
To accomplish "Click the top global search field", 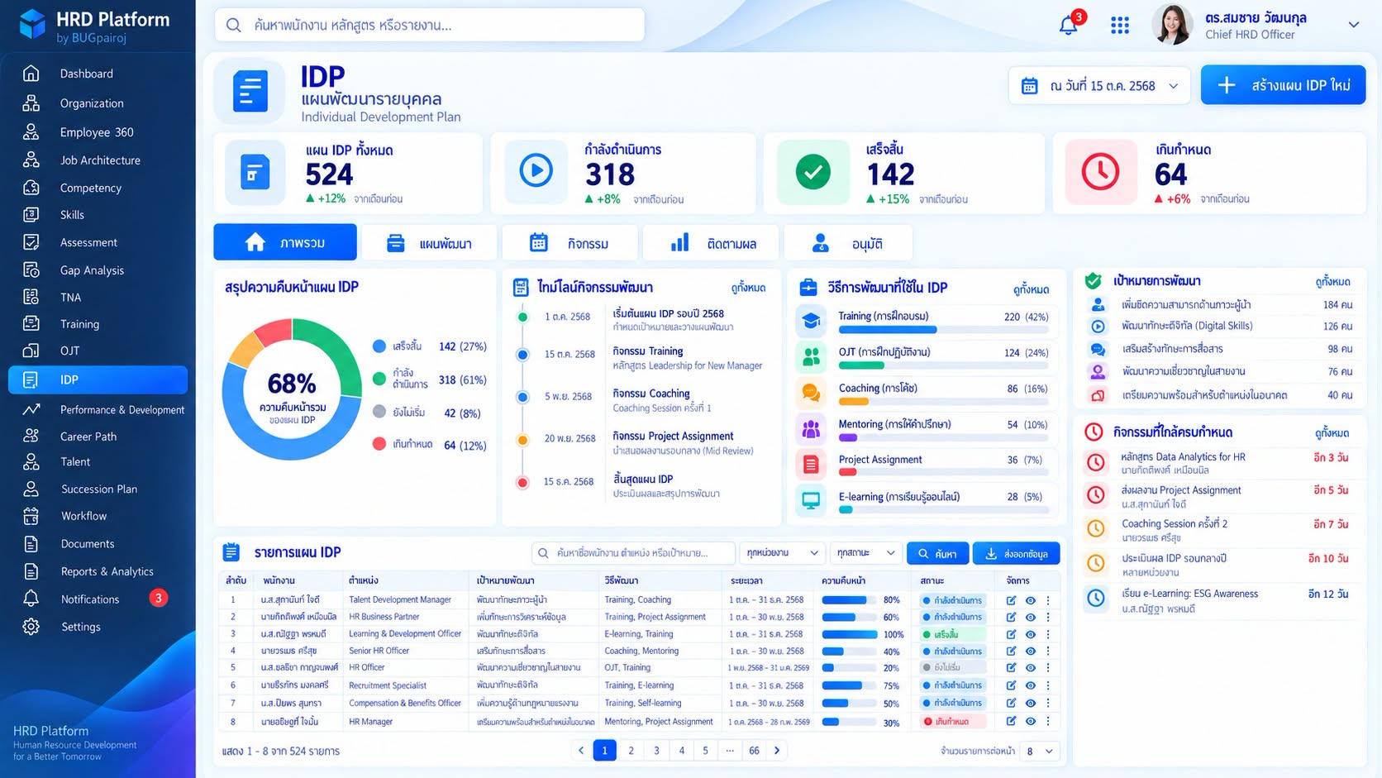I will click(x=429, y=25).
